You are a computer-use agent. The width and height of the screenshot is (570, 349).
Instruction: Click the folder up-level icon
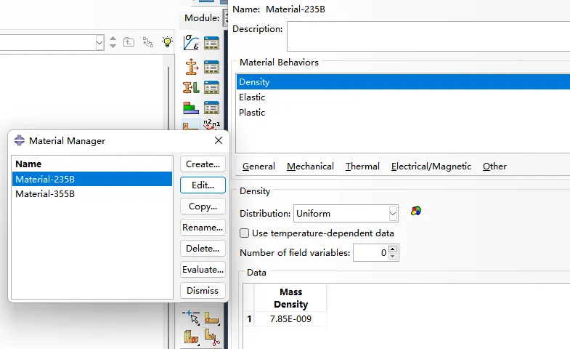pyautogui.click(x=129, y=42)
